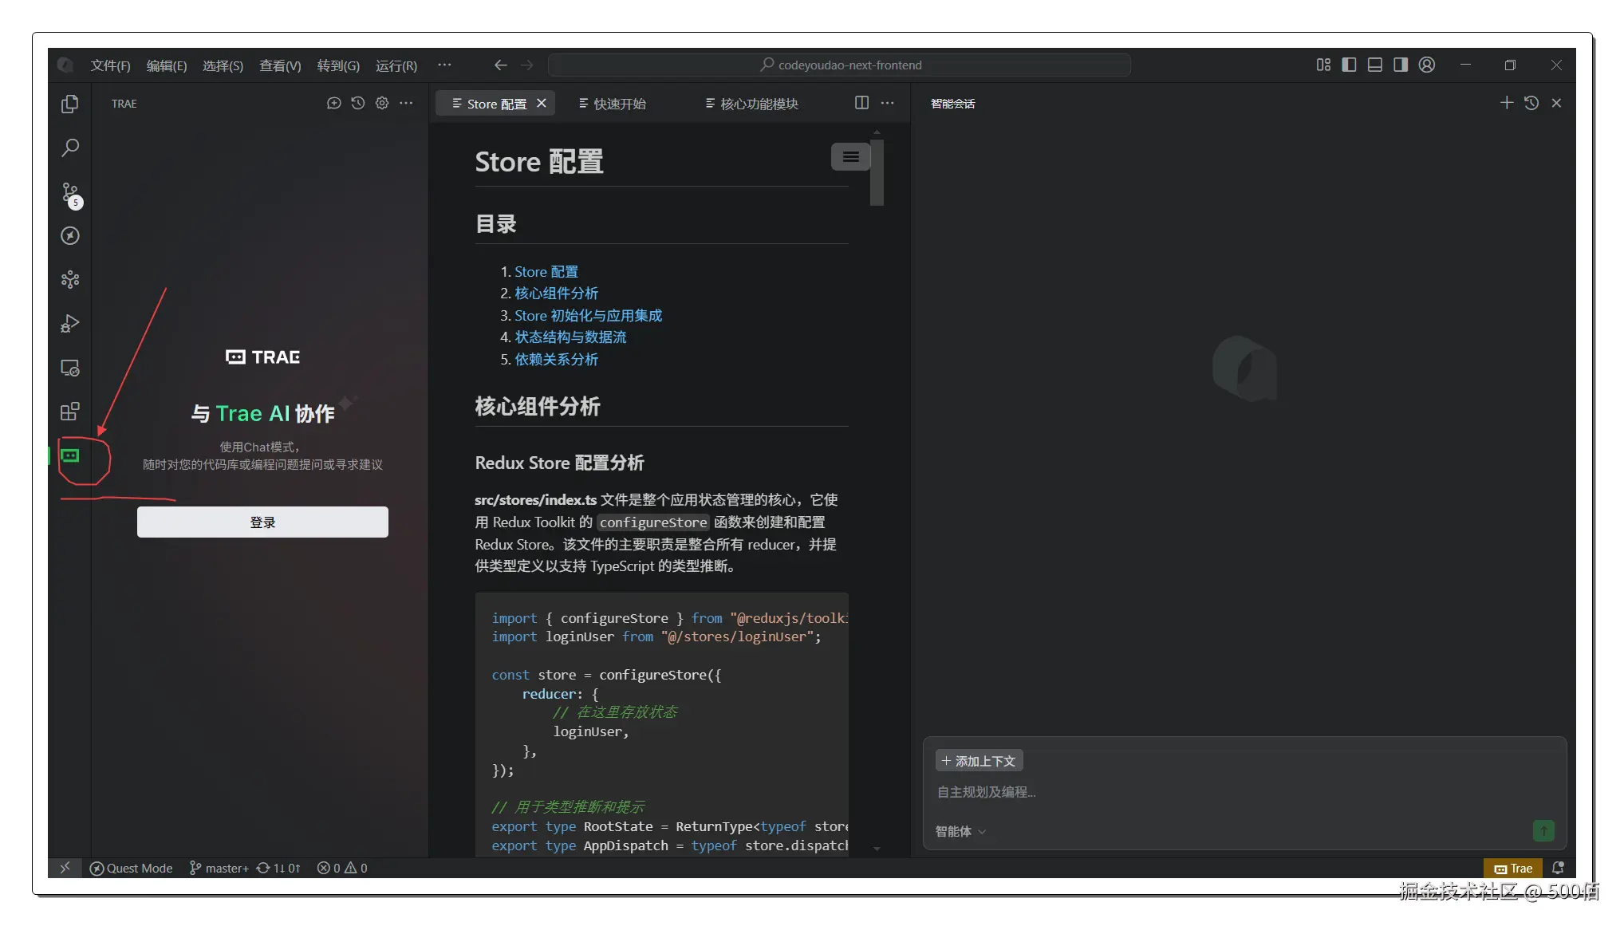Click the green send arrow button
The width and height of the screenshot is (1624, 926).
[1543, 830]
